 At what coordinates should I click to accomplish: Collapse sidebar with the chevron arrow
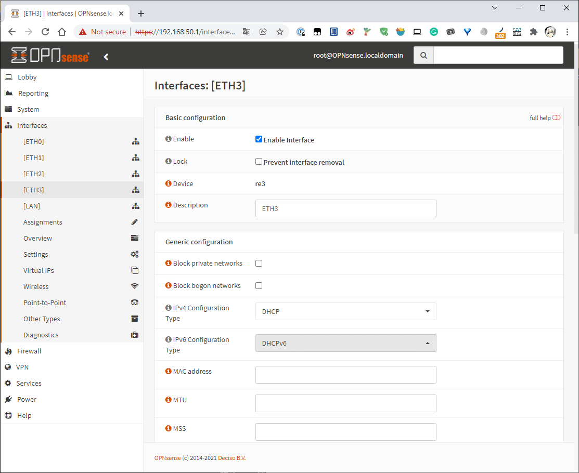click(x=106, y=57)
